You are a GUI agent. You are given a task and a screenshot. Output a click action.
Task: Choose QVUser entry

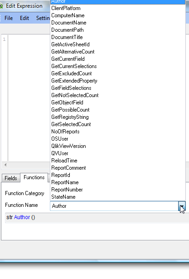pyautogui.click(x=118, y=153)
